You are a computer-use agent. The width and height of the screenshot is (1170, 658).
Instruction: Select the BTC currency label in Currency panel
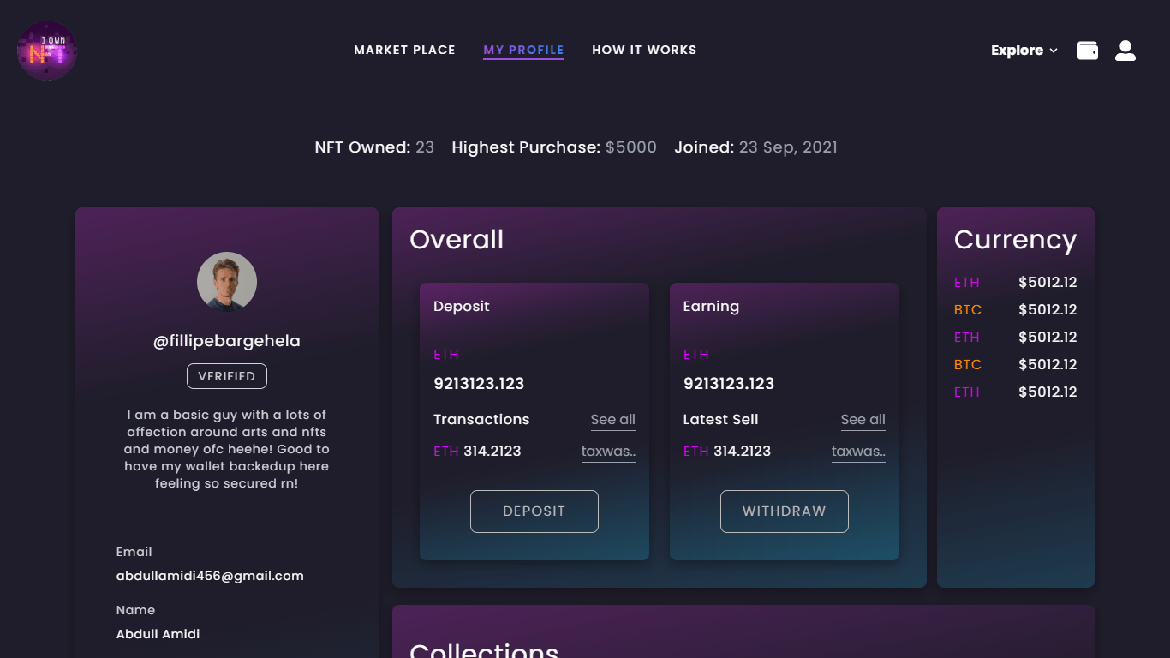pyautogui.click(x=967, y=309)
